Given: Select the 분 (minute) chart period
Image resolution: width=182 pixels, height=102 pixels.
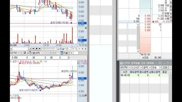Looking at the screenshot, I should (x=34, y=53).
